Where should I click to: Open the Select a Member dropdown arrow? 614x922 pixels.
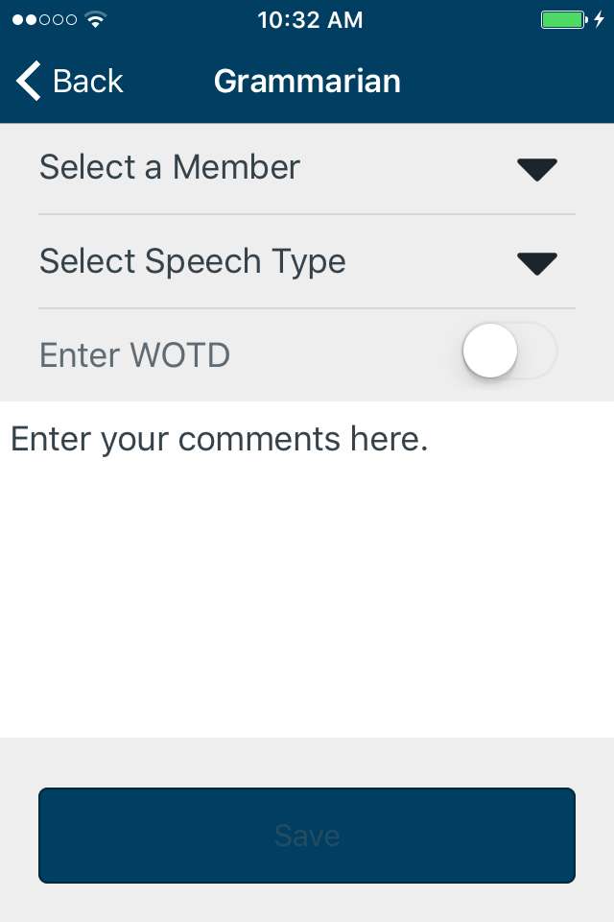pos(537,169)
